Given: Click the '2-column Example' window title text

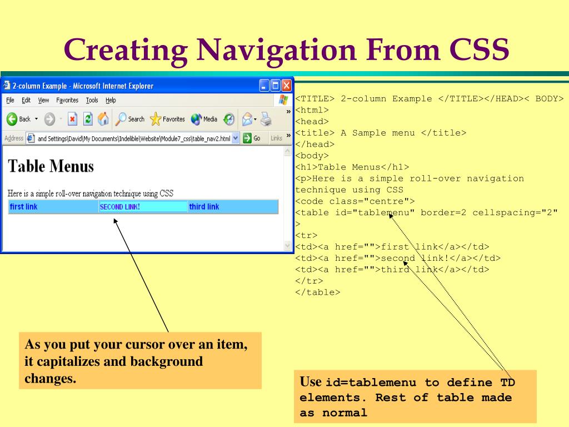Looking at the screenshot, I should click(x=83, y=86).
